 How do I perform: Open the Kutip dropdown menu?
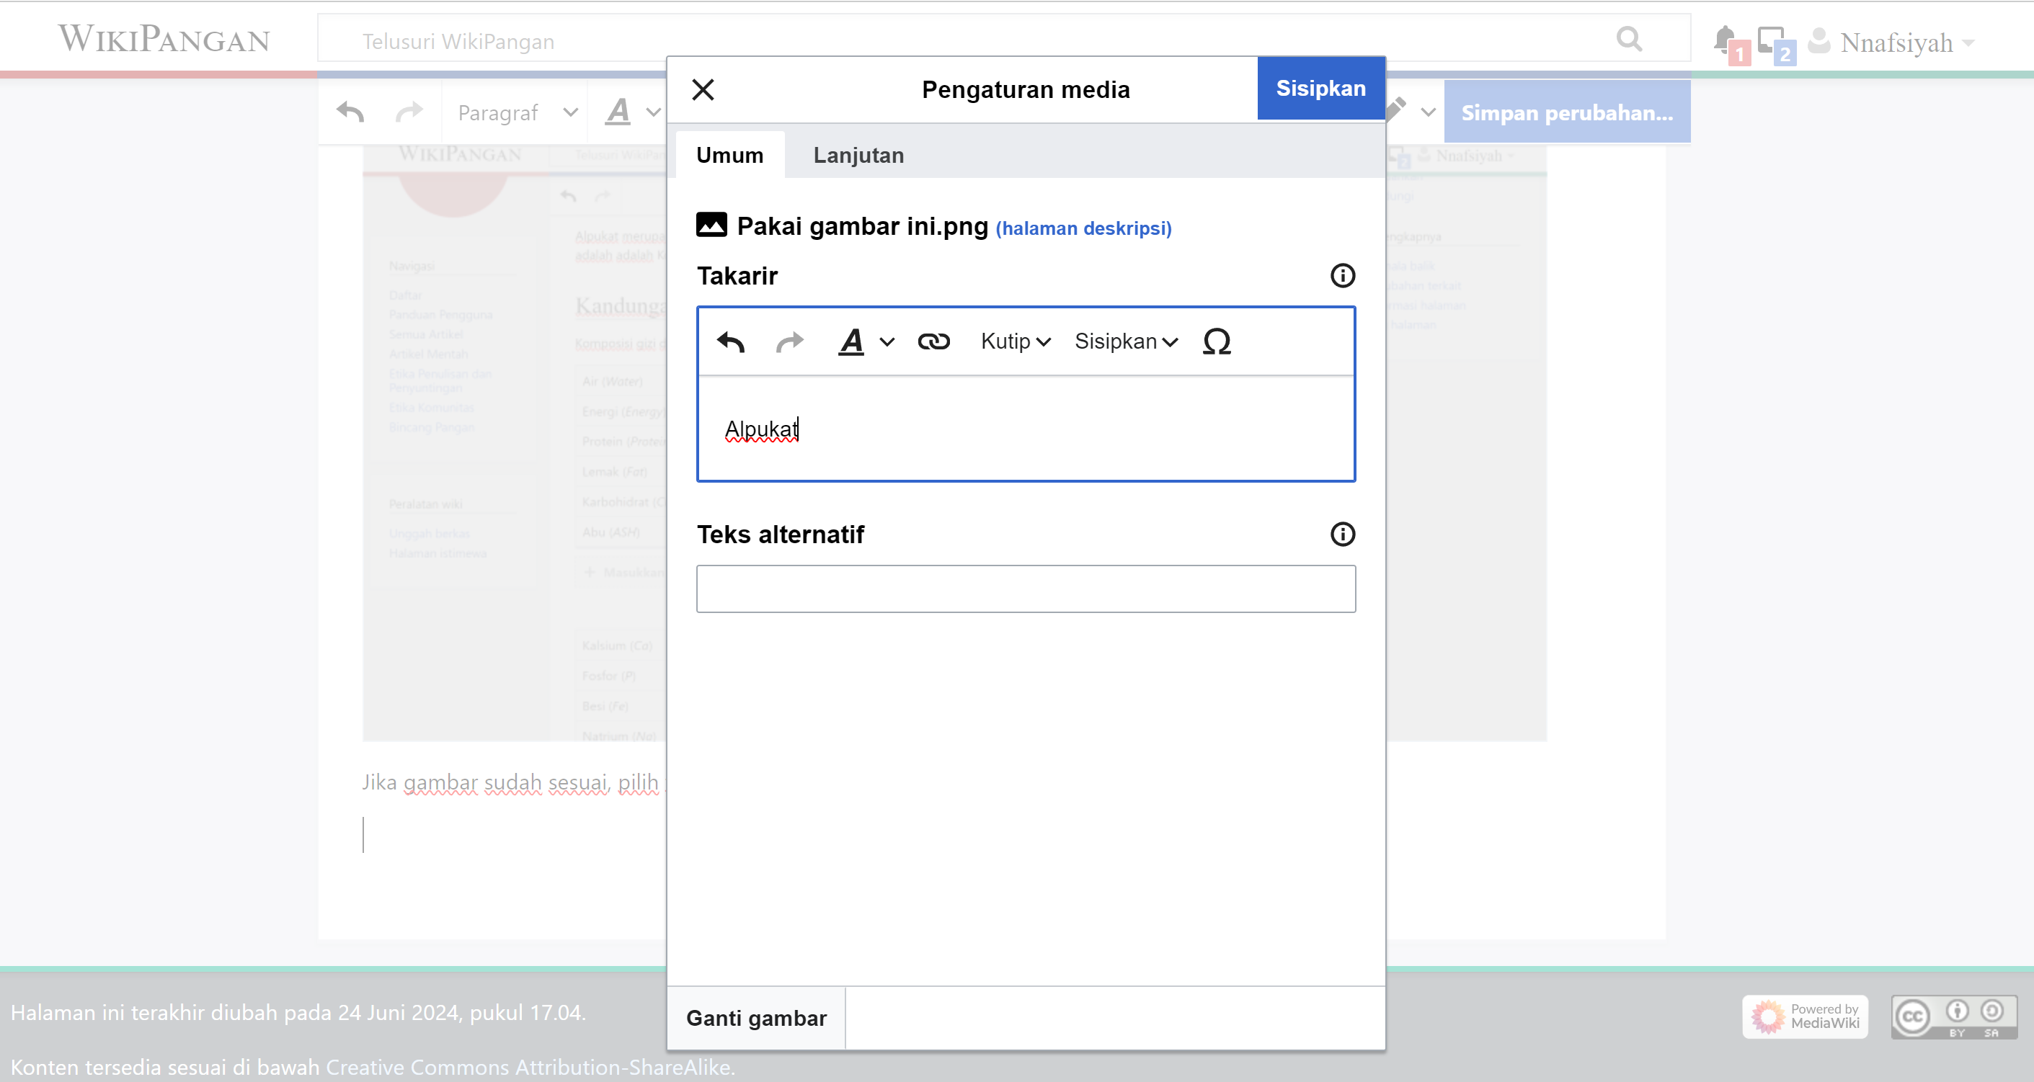click(1016, 341)
